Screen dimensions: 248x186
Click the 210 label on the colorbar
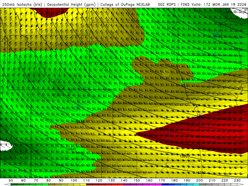(x=212, y=180)
